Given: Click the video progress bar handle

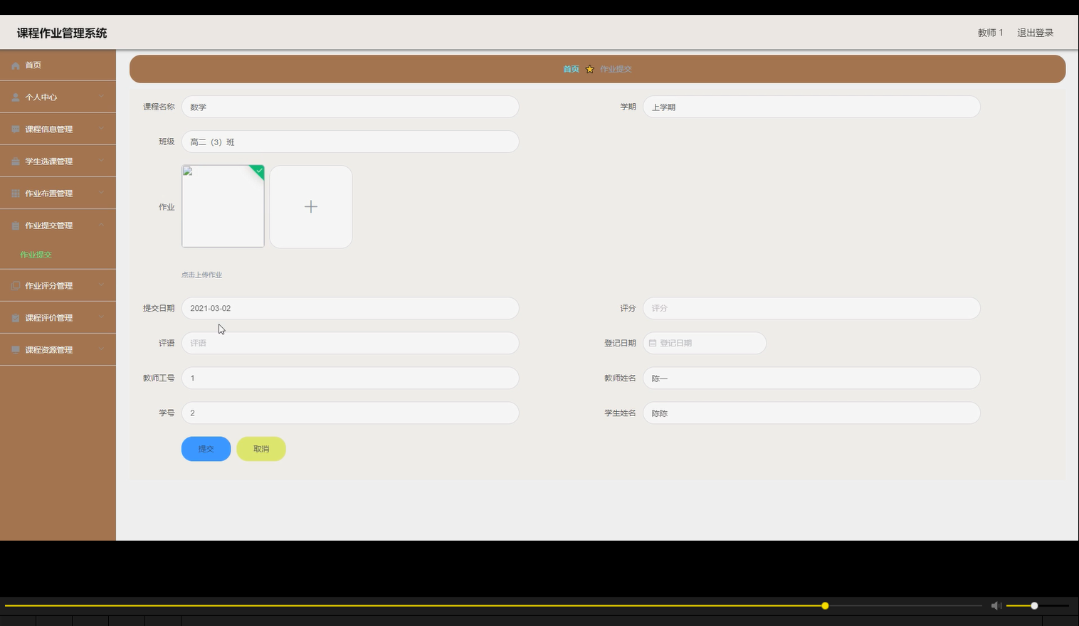Looking at the screenshot, I should tap(825, 605).
